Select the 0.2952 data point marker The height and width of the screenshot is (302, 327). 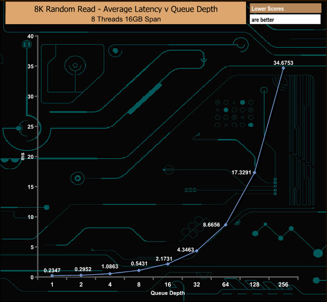tap(81, 275)
